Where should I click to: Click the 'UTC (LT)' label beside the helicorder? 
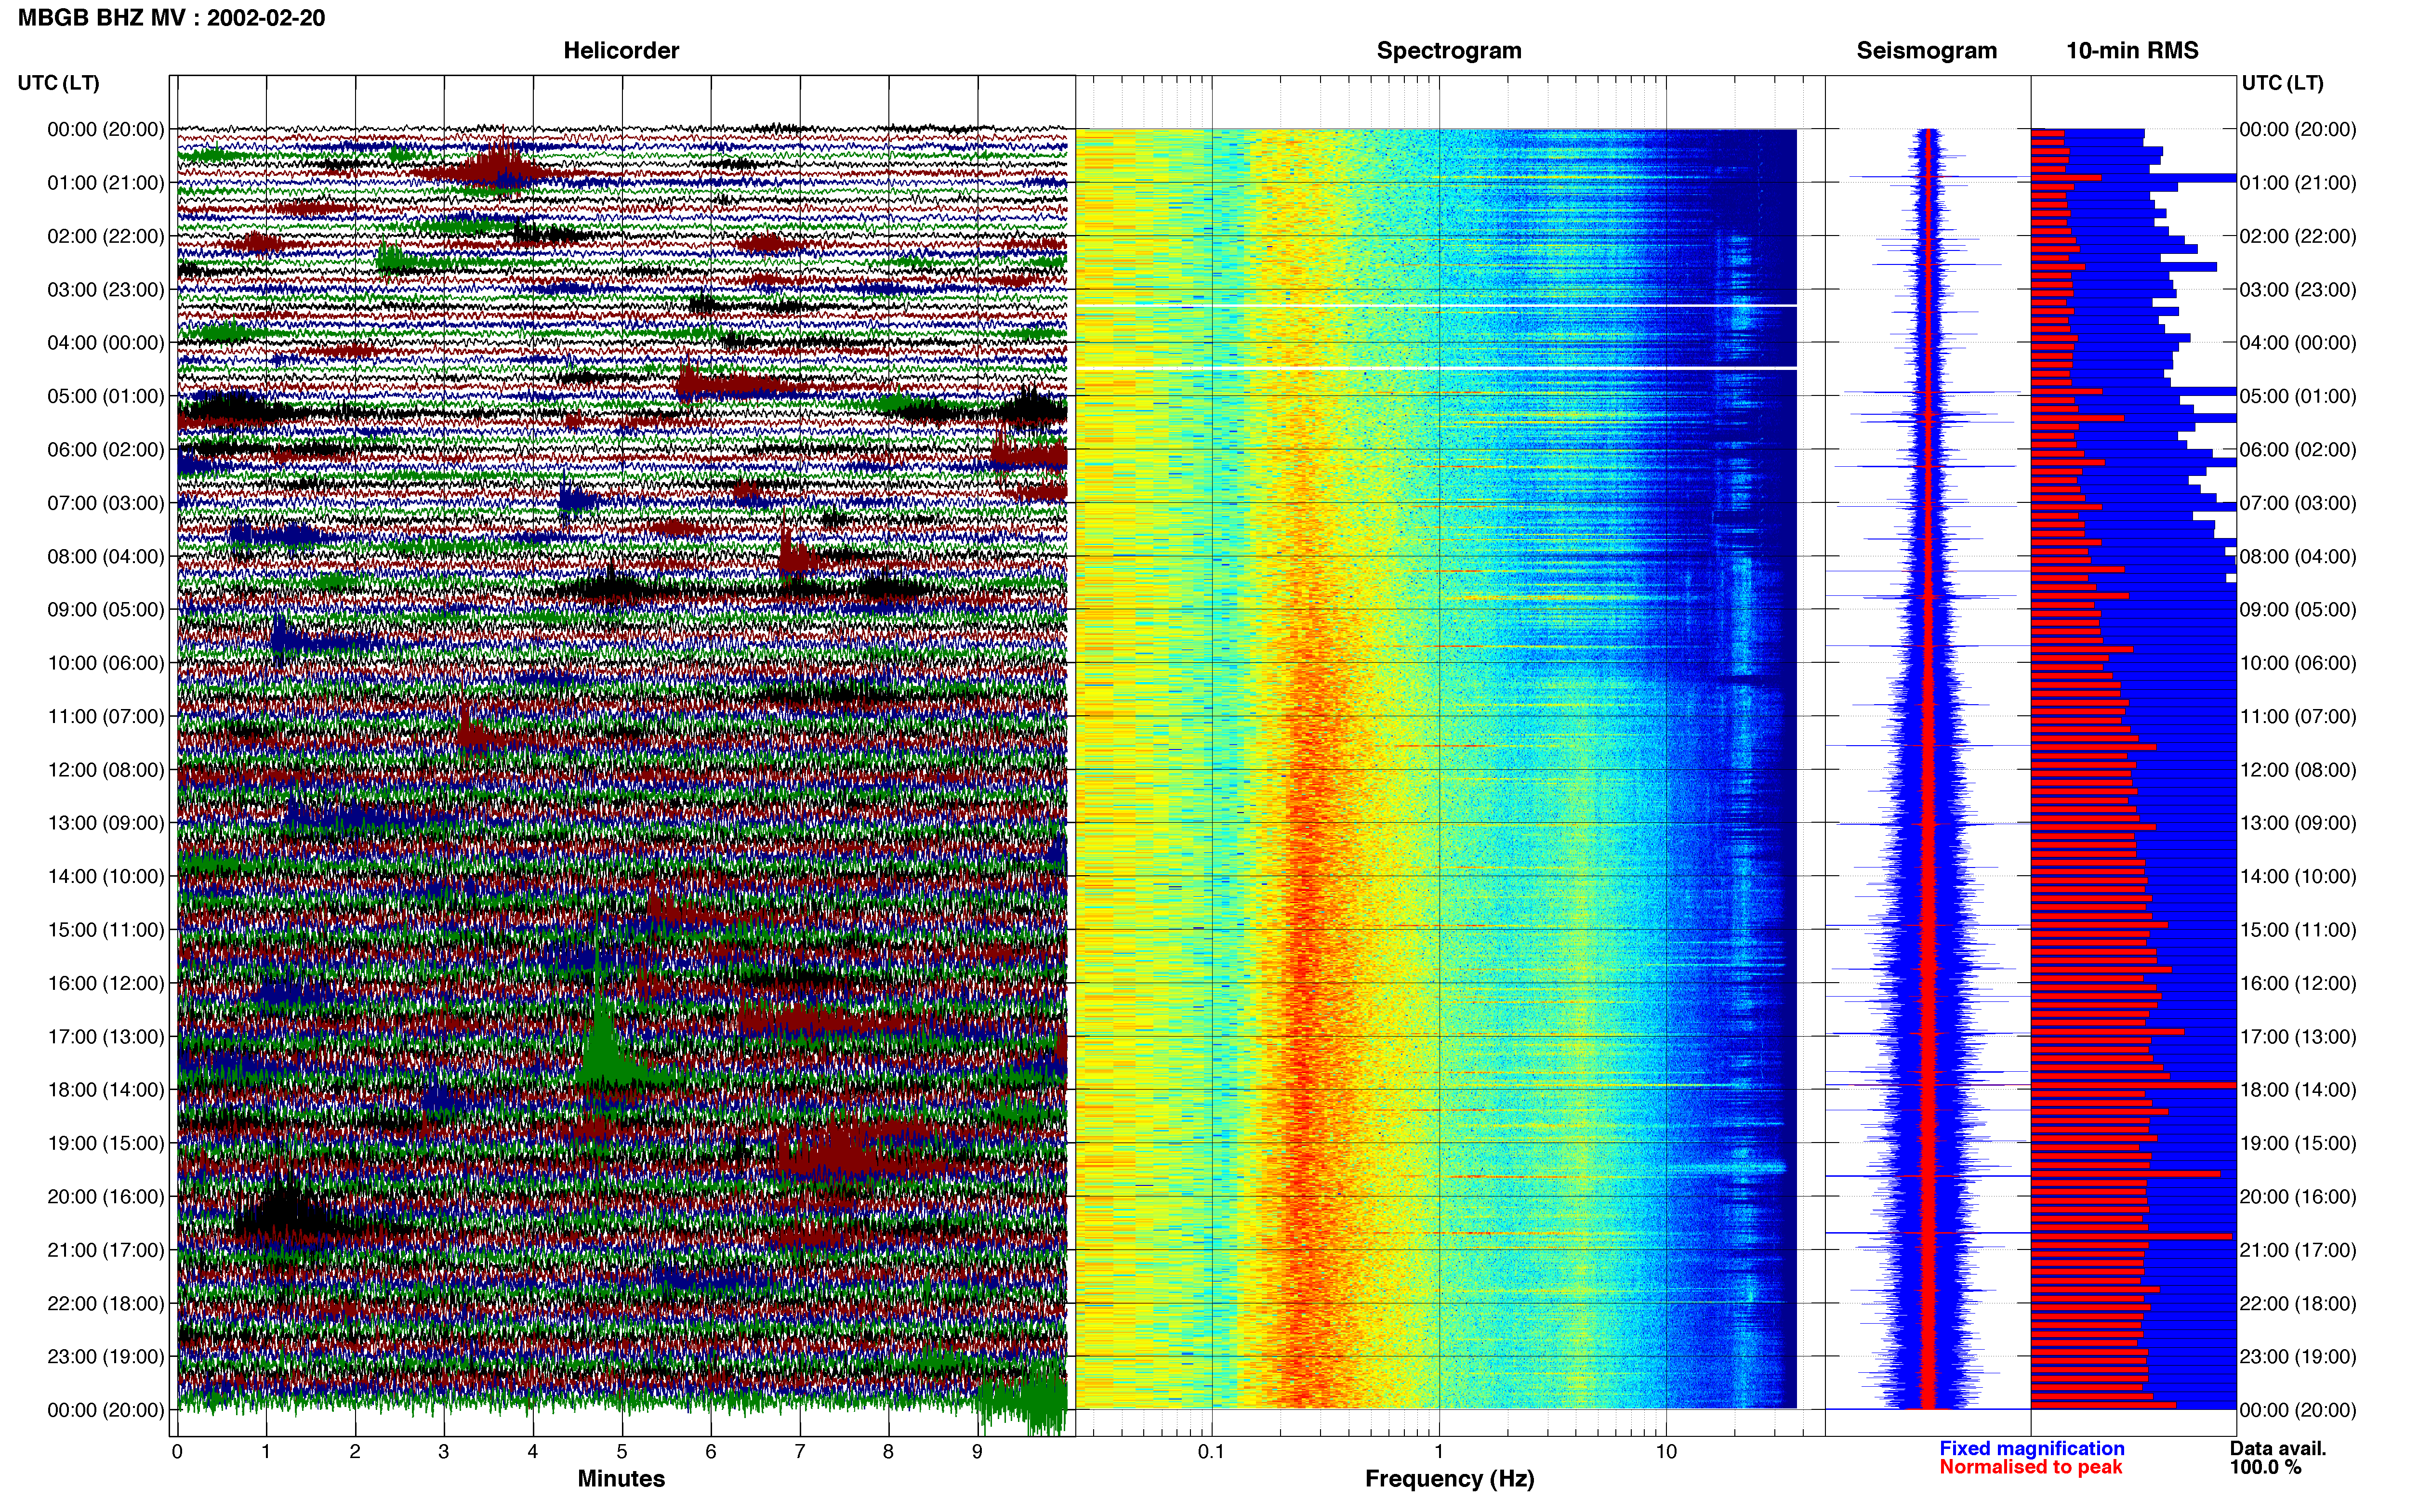point(58,83)
